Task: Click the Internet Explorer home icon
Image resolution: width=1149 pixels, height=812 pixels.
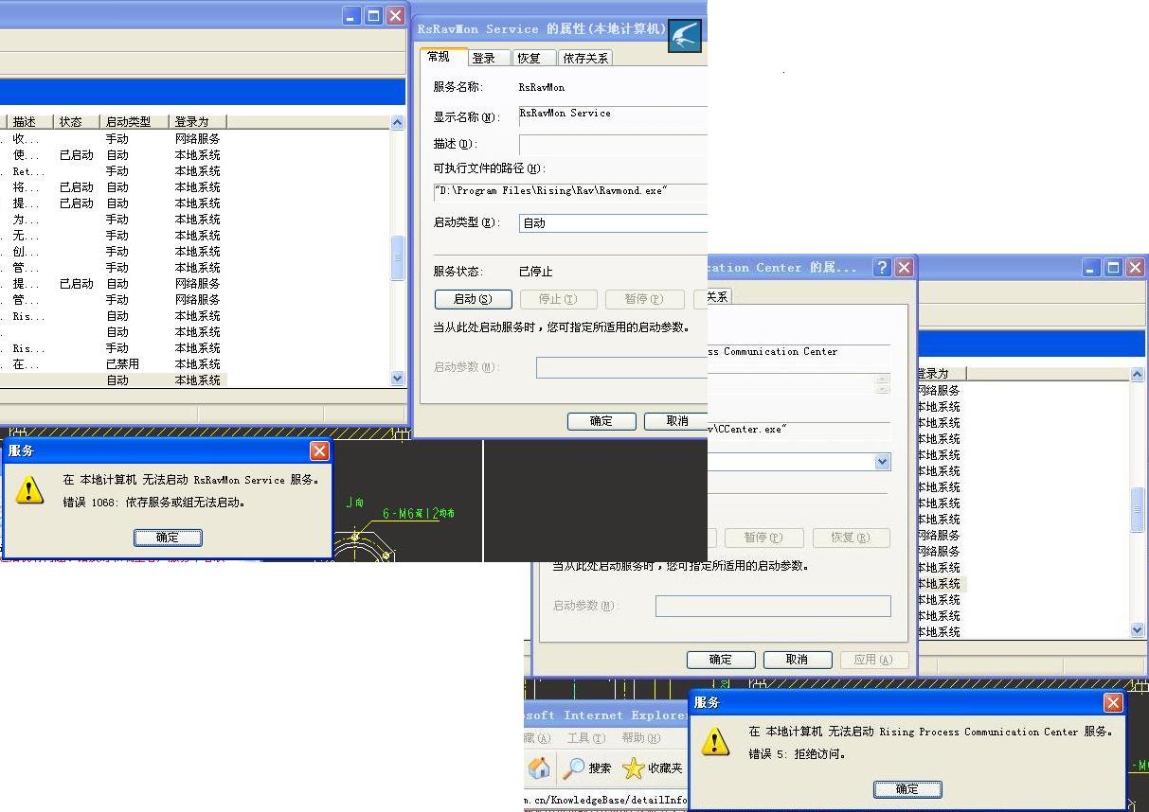Action: pos(539,768)
